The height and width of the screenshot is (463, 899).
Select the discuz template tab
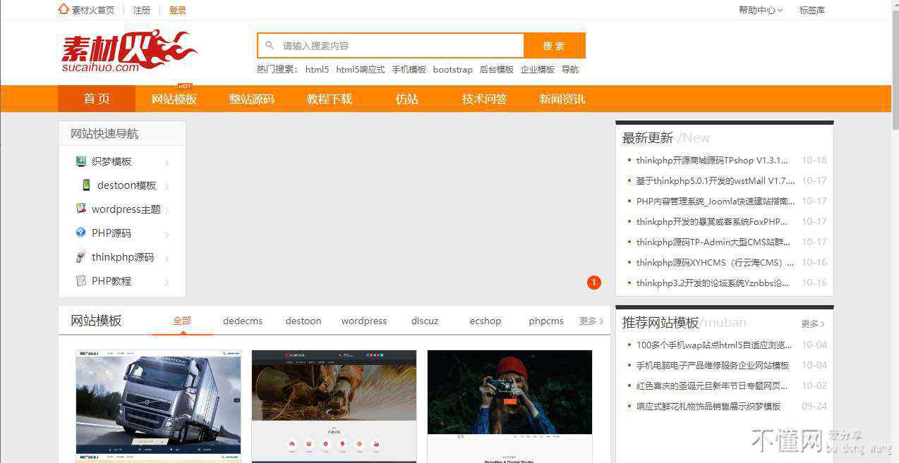coord(425,321)
